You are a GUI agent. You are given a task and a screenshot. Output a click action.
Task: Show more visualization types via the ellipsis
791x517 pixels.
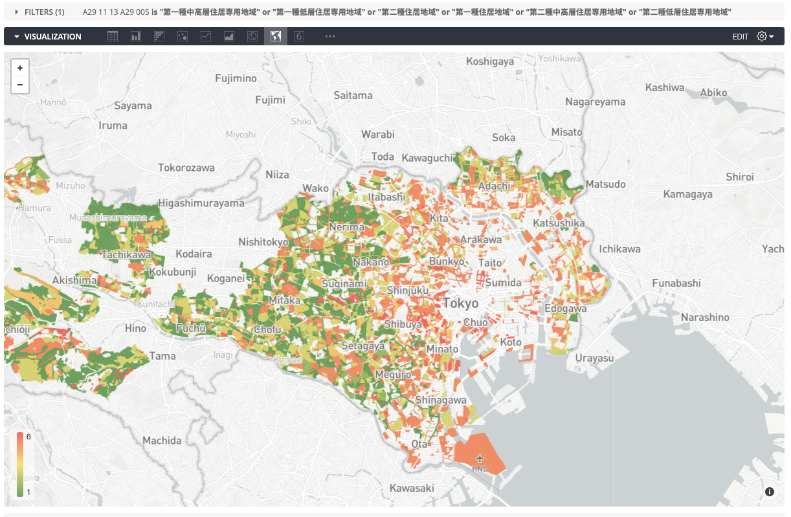tap(329, 36)
